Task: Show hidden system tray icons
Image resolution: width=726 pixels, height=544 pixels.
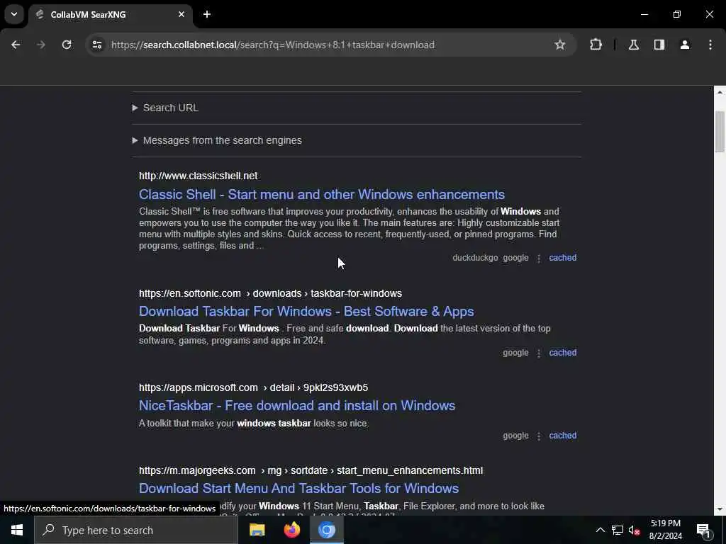Action: tap(600, 530)
